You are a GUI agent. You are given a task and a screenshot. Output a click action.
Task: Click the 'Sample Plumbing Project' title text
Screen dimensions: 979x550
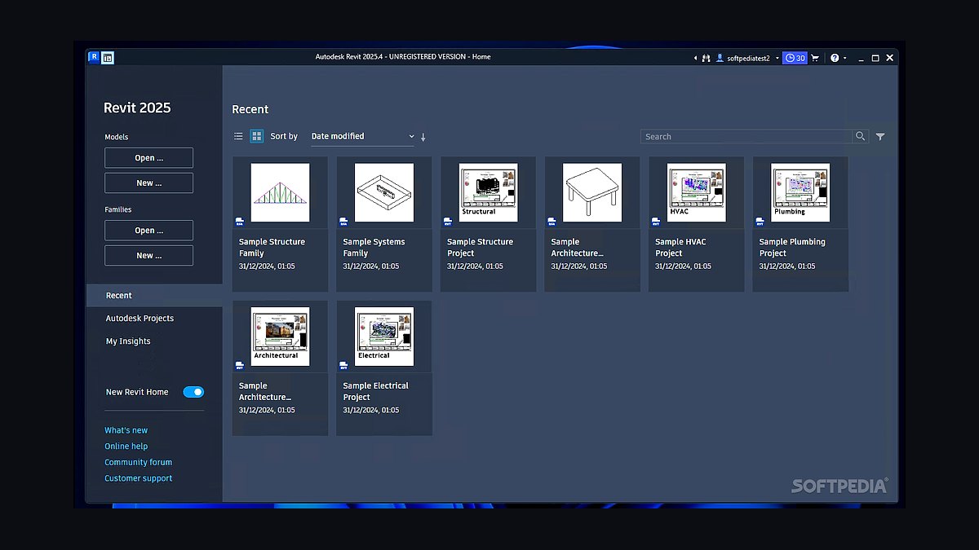(x=792, y=248)
